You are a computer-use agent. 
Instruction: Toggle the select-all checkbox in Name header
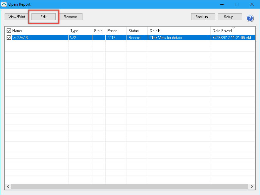pos(9,31)
